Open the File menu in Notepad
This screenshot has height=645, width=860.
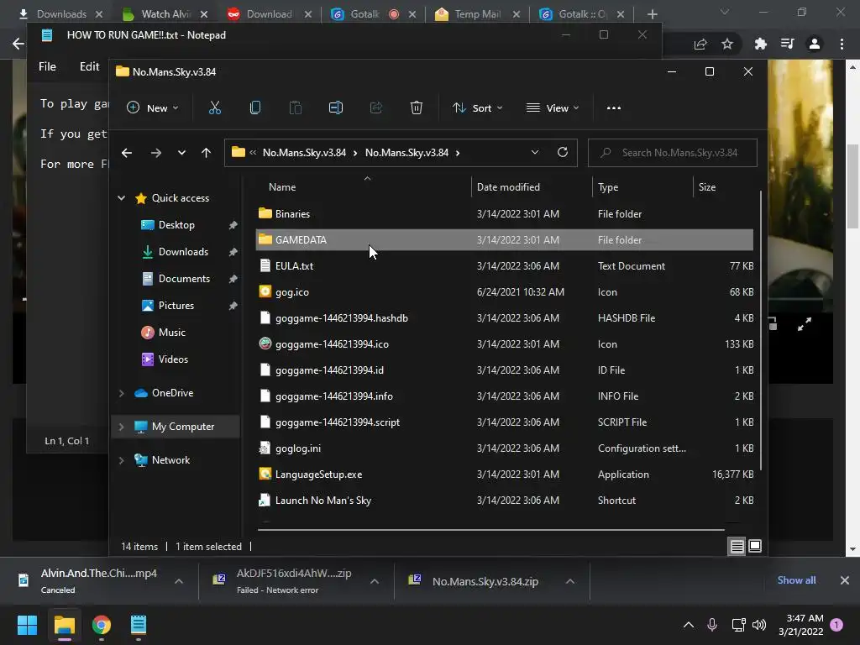(x=47, y=66)
